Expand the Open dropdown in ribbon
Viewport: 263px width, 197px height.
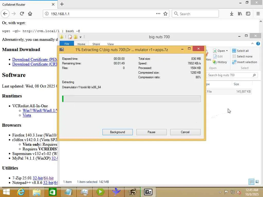[227, 51]
